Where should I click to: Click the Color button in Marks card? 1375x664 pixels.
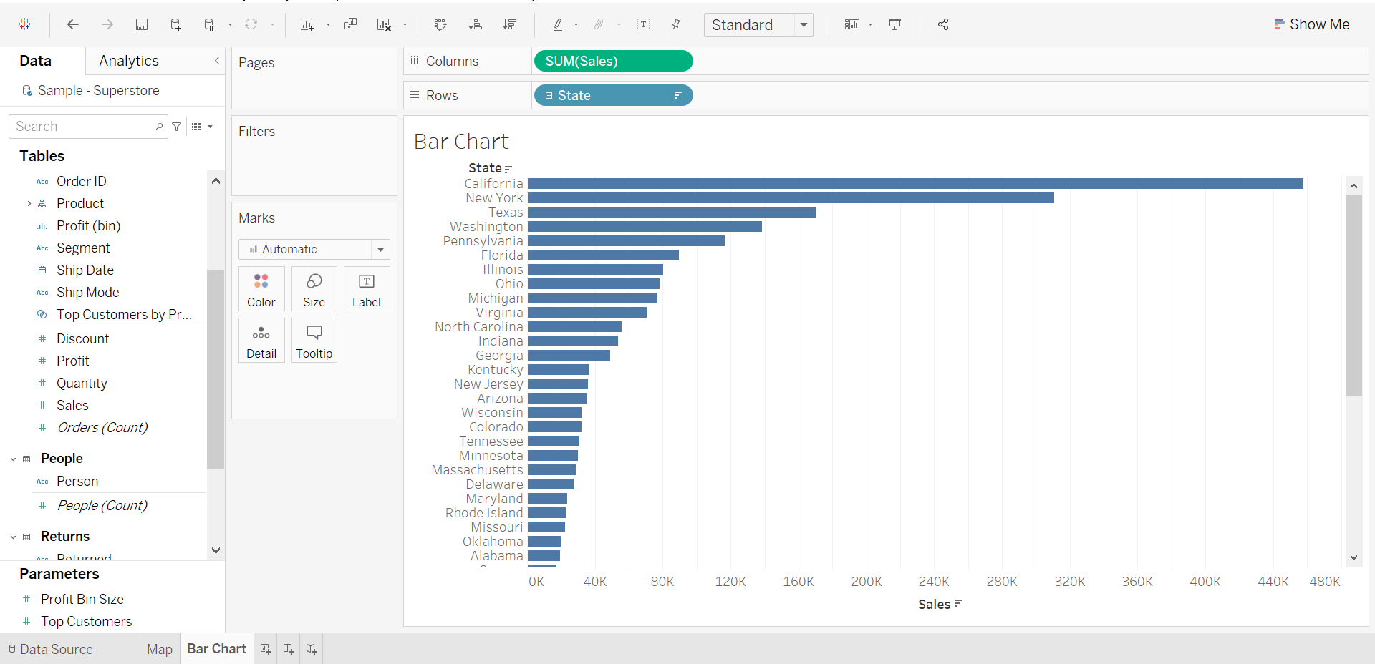pyautogui.click(x=261, y=289)
